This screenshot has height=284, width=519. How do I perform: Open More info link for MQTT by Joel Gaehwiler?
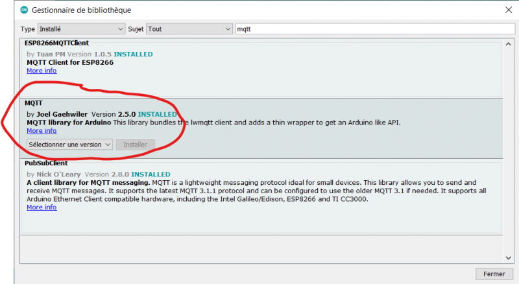(x=42, y=131)
